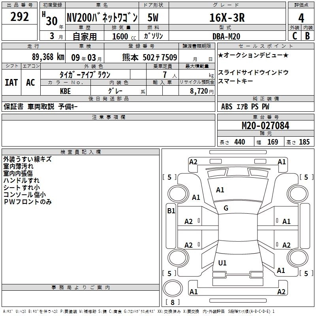
Task: Click the color number KBE
Action: (66, 90)
